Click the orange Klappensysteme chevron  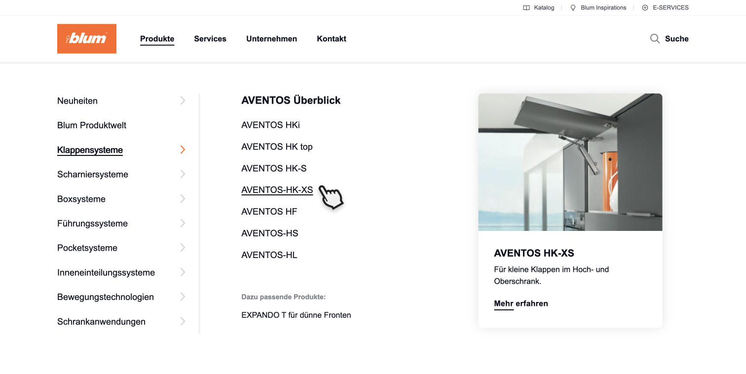pos(183,150)
